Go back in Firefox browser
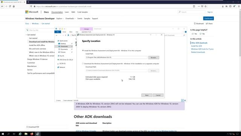Screen dimensions: 241x136 (x=2, y=6)
